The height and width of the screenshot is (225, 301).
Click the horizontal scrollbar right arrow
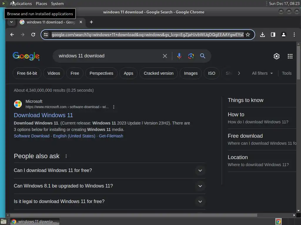pos(294,215)
